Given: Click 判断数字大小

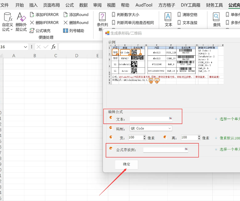Looking at the screenshot, I should coord(125,15).
